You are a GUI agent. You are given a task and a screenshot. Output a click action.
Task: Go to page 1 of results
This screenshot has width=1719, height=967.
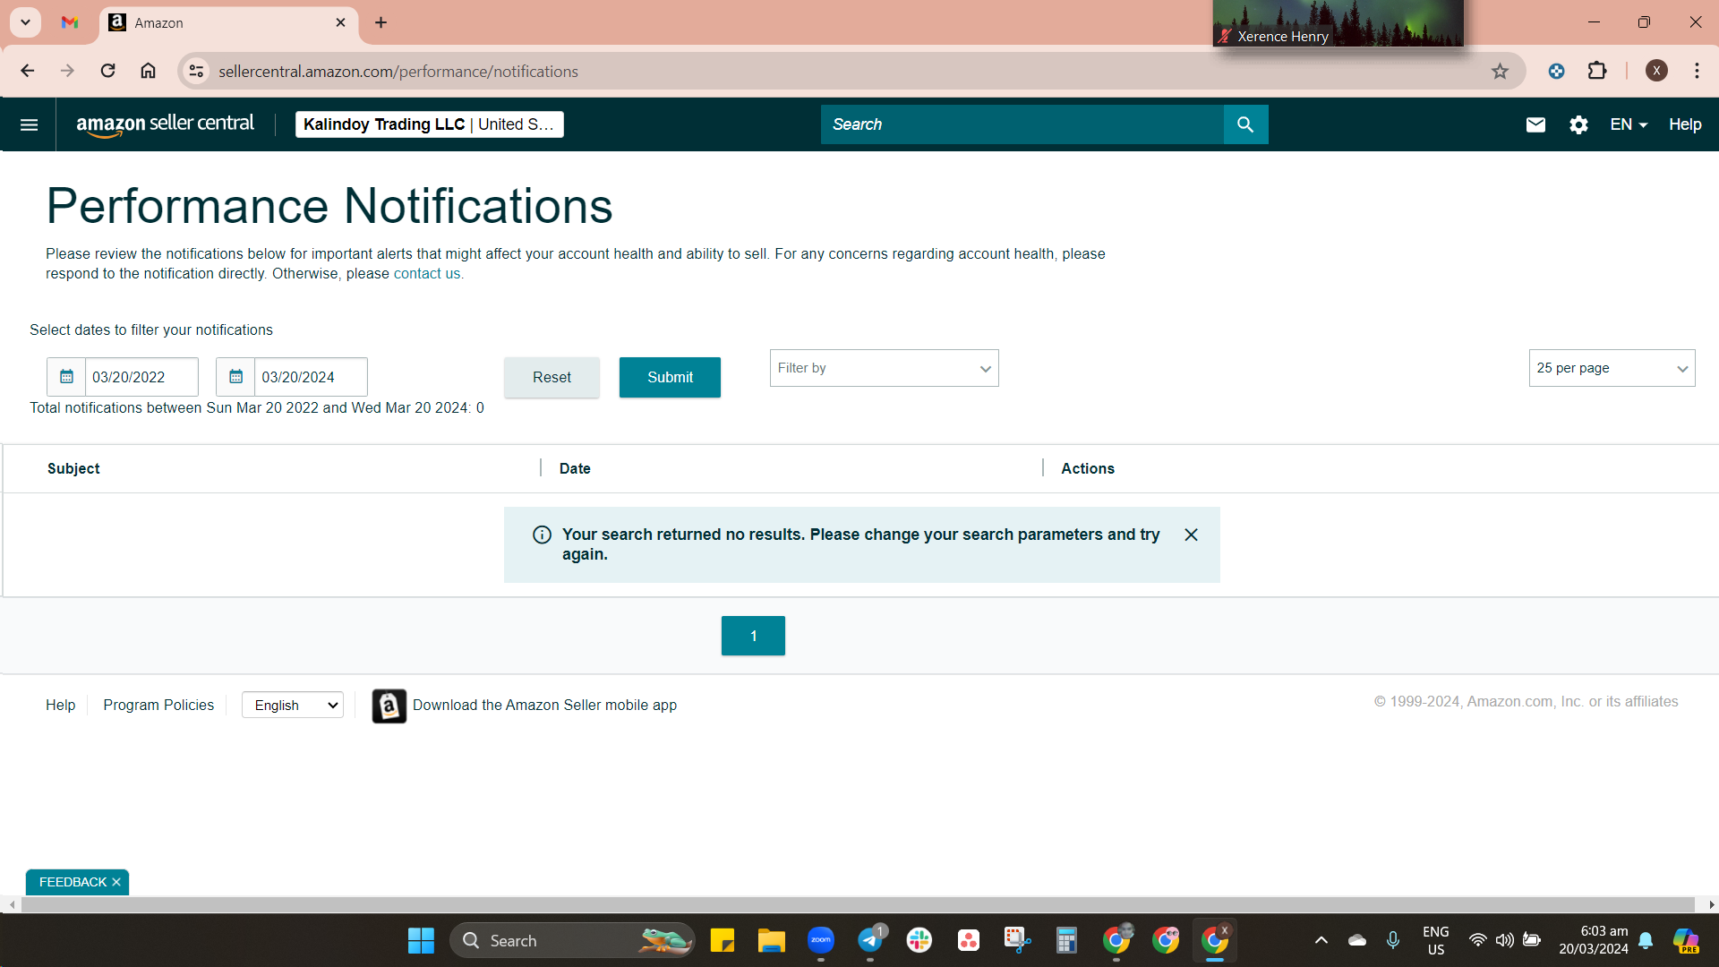(753, 636)
